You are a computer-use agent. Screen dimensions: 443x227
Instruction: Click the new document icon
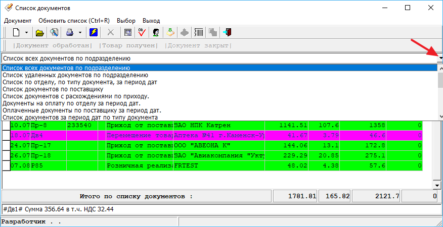pyautogui.click(x=16, y=32)
